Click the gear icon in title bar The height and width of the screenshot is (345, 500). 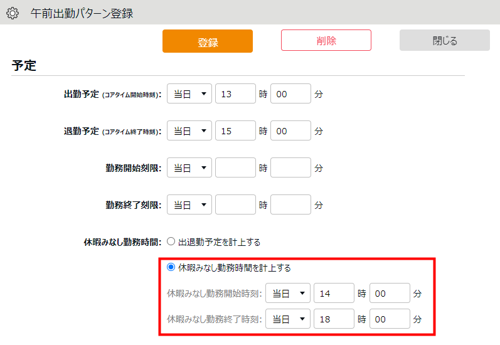12,13
